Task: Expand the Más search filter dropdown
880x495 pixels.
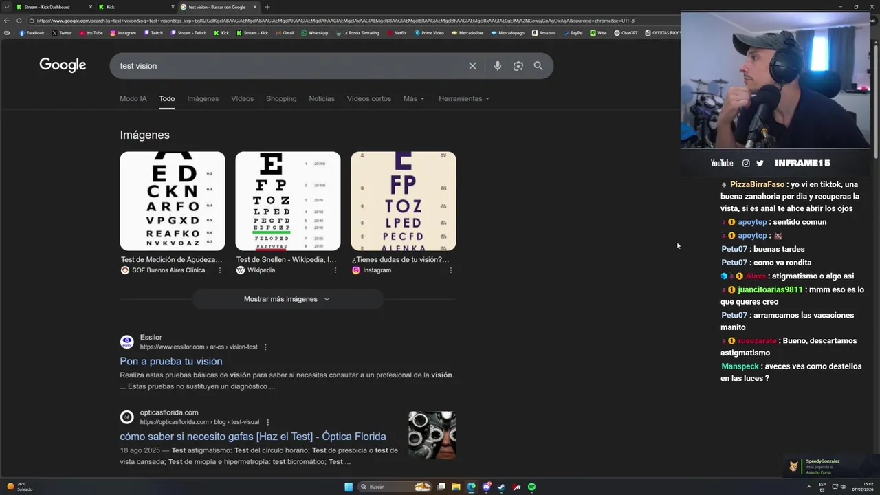Action: coord(414,98)
